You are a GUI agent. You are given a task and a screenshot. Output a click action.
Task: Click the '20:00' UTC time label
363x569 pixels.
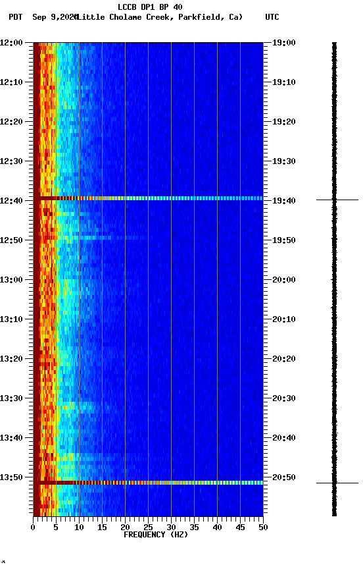(x=284, y=280)
